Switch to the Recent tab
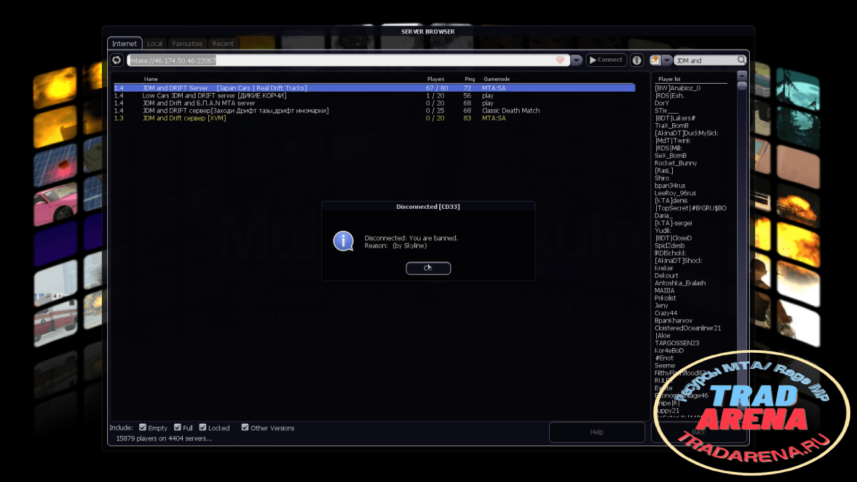Viewport: 857px width, 482px height. point(223,44)
